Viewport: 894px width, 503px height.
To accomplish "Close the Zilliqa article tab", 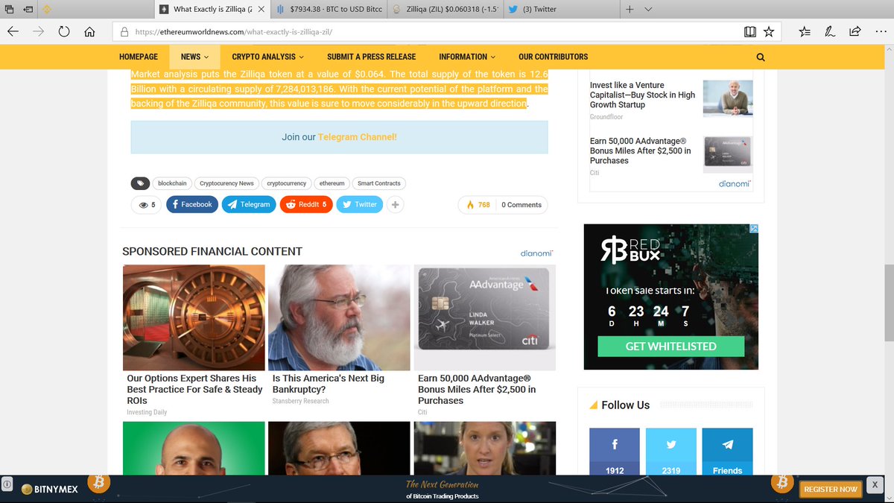I will coord(261,9).
